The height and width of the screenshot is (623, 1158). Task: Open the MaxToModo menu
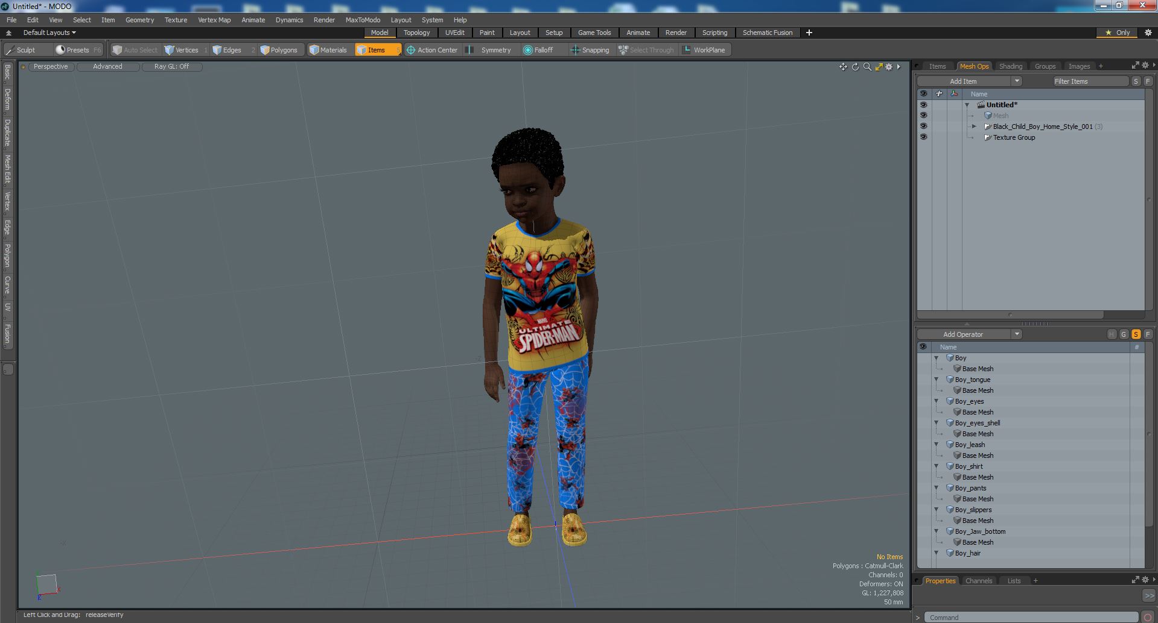(x=363, y=20)
